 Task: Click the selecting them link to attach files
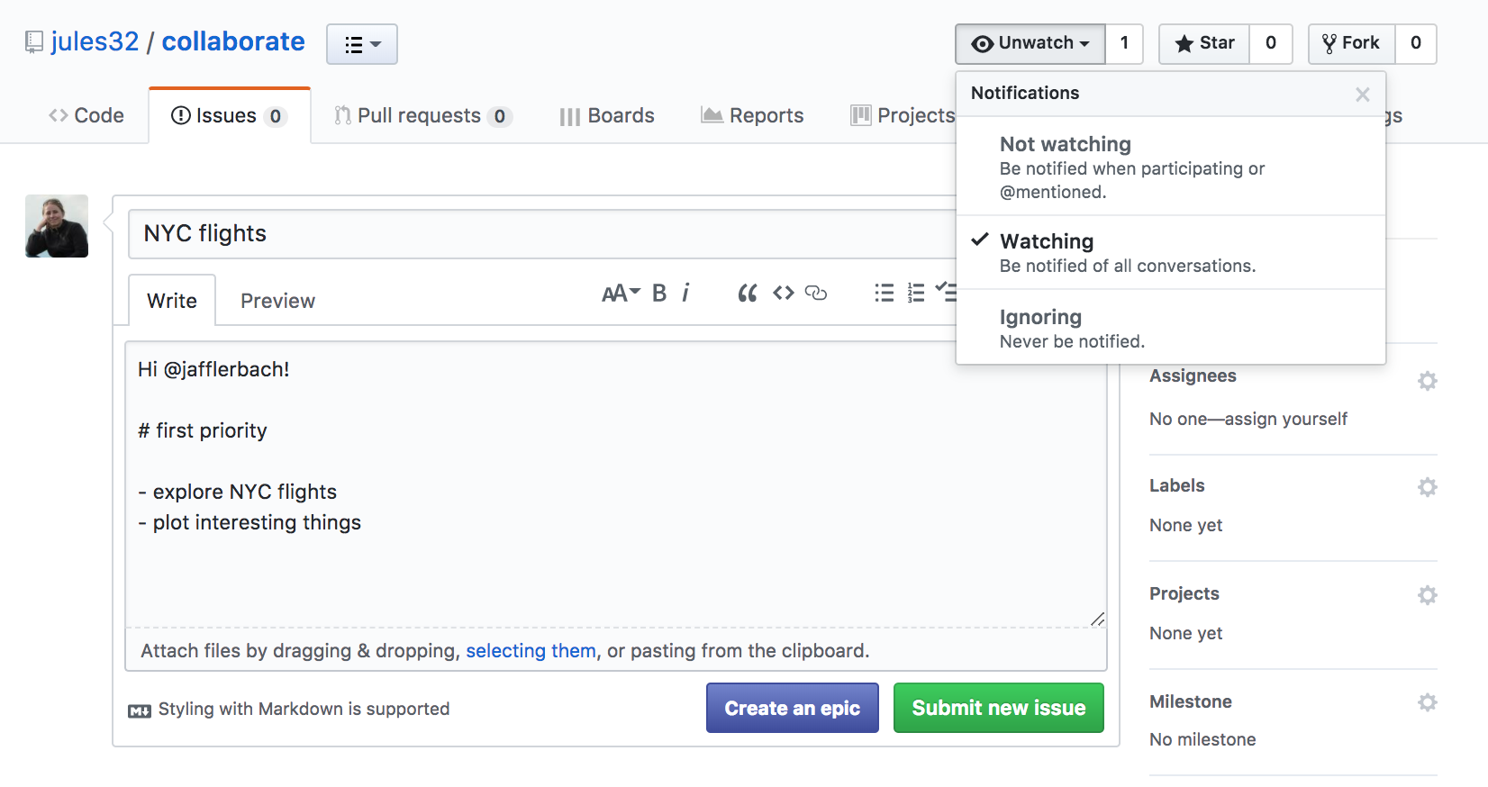click(x=531, y=650)
